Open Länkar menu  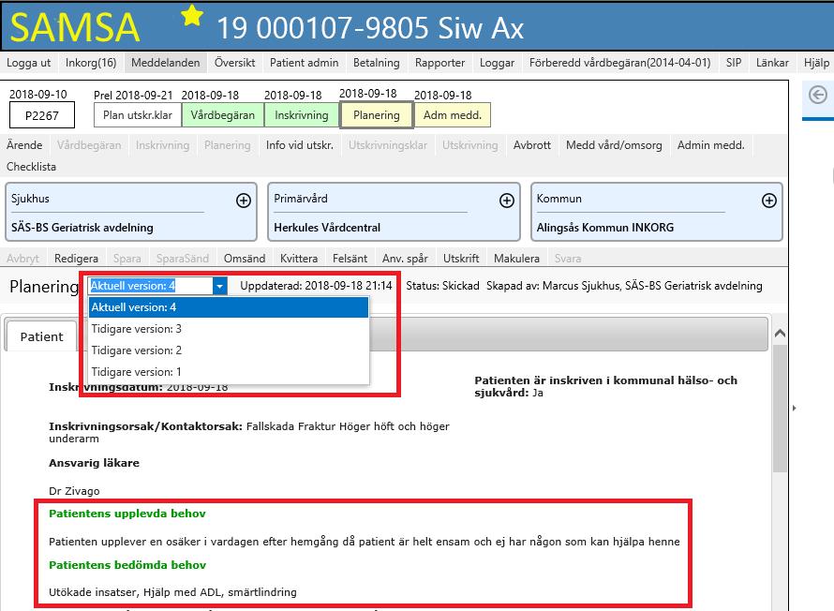(772, 63)
